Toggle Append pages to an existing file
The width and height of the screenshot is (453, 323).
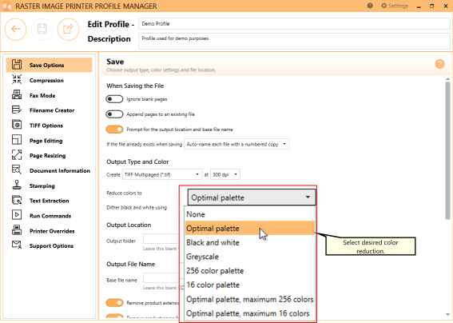point(114,114)
